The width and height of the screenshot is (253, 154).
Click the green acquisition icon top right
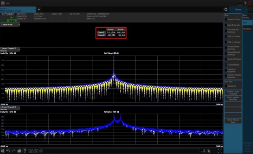[x=250, y=9]
